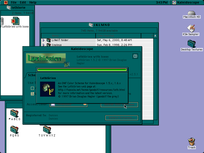The image size is (204, 153).
Task: Click the date Sat, May 6, 2000, 8:48 AM
Action: pos(114,40)
